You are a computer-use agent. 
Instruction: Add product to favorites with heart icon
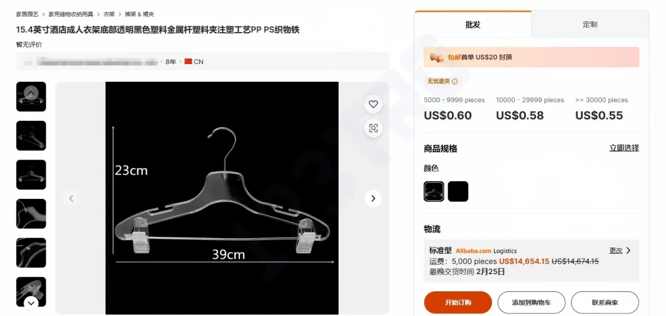(373, 104)
